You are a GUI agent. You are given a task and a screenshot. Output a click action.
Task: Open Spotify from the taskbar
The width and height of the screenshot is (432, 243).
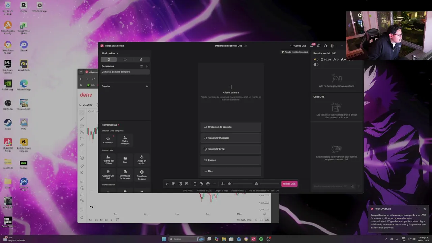(x=261, y=239)
